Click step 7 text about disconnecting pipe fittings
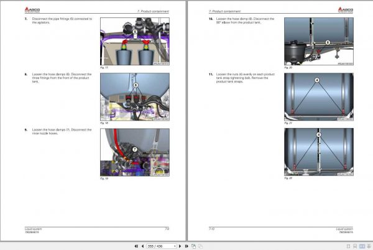 (62, 21)
